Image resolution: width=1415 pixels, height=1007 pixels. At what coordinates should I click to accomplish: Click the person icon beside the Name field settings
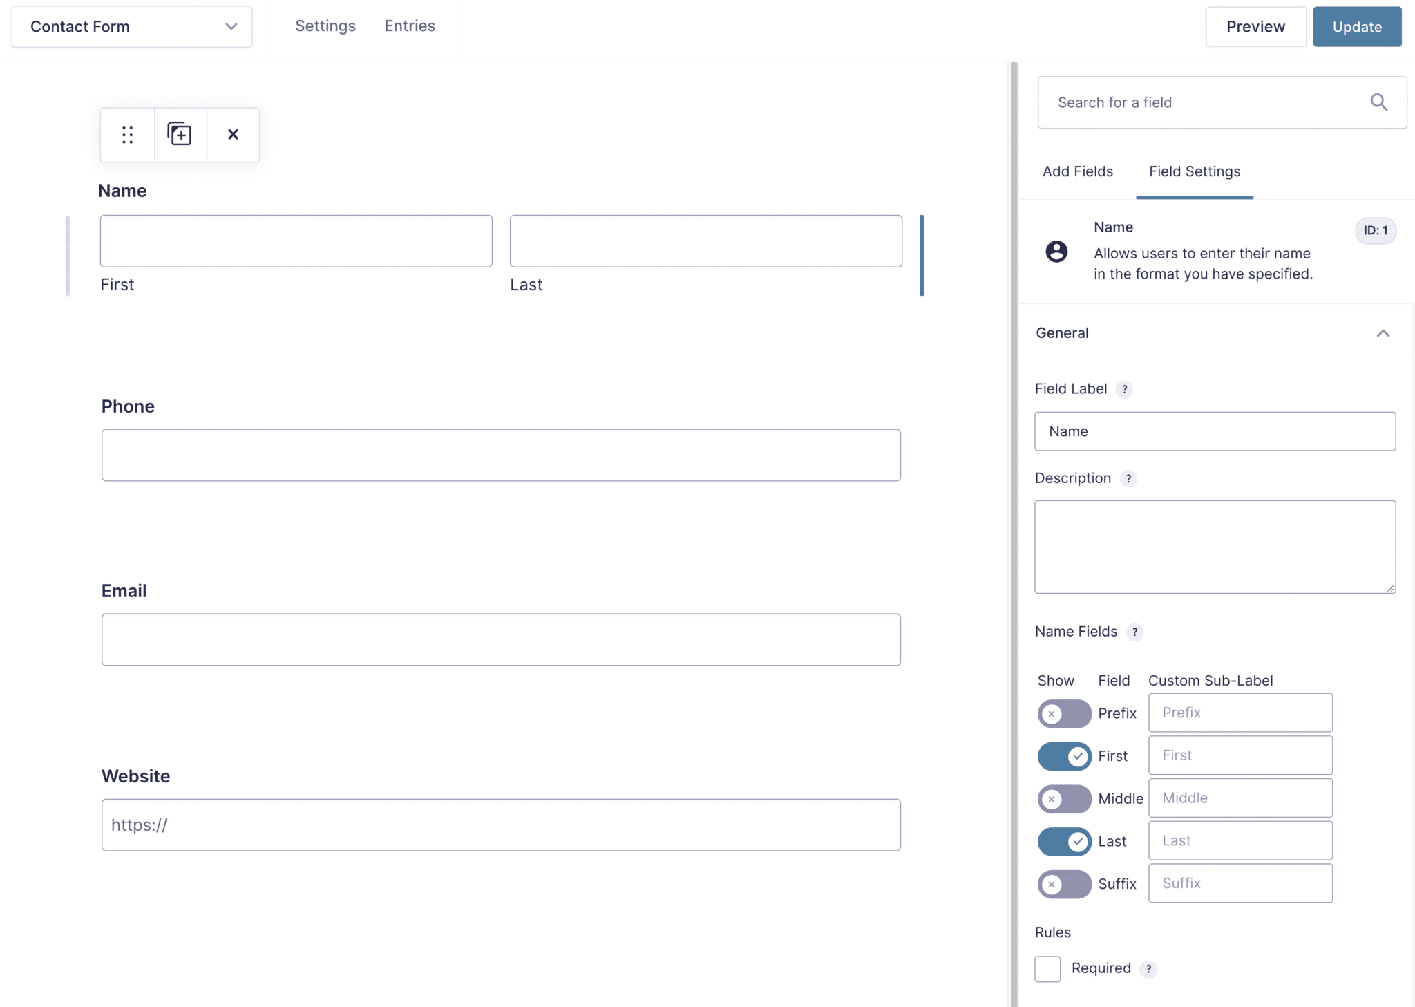point(1056,252)
